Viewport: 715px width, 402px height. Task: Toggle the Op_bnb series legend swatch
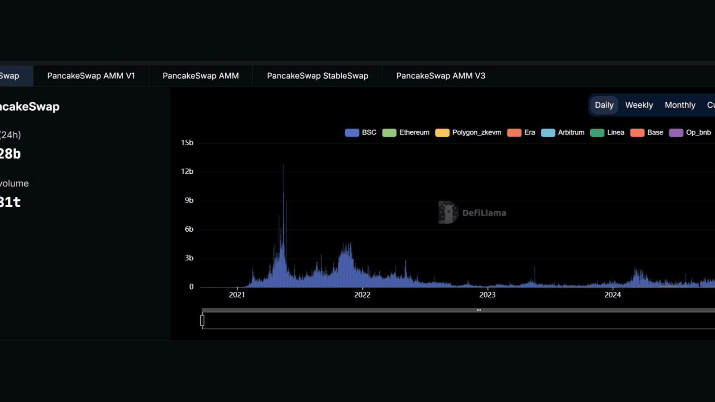click(x=676, y=132)
